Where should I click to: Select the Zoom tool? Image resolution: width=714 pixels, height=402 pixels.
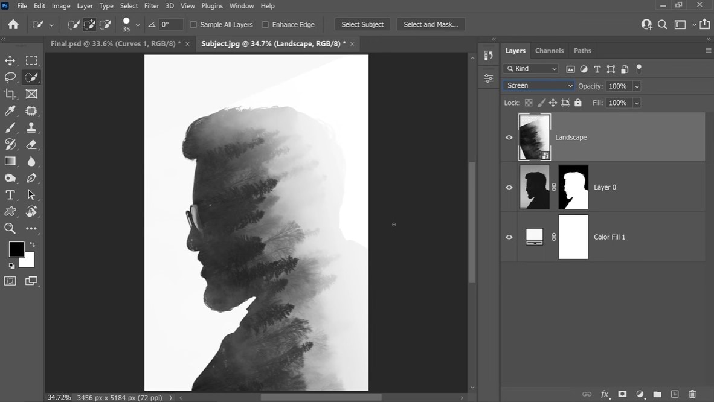(x=10, y=229)
